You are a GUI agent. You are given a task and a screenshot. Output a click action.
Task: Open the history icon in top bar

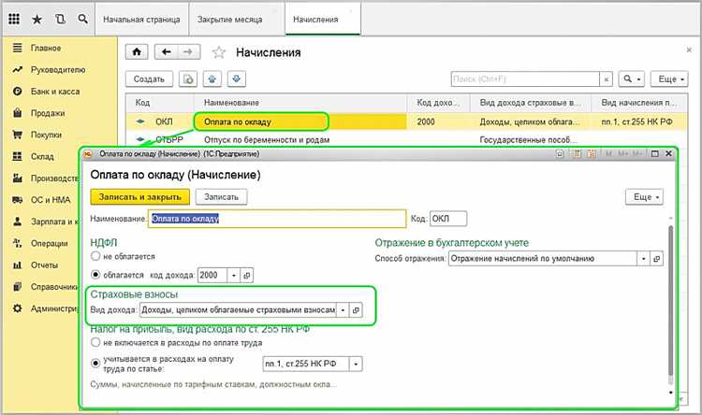(x=60, y=20)
